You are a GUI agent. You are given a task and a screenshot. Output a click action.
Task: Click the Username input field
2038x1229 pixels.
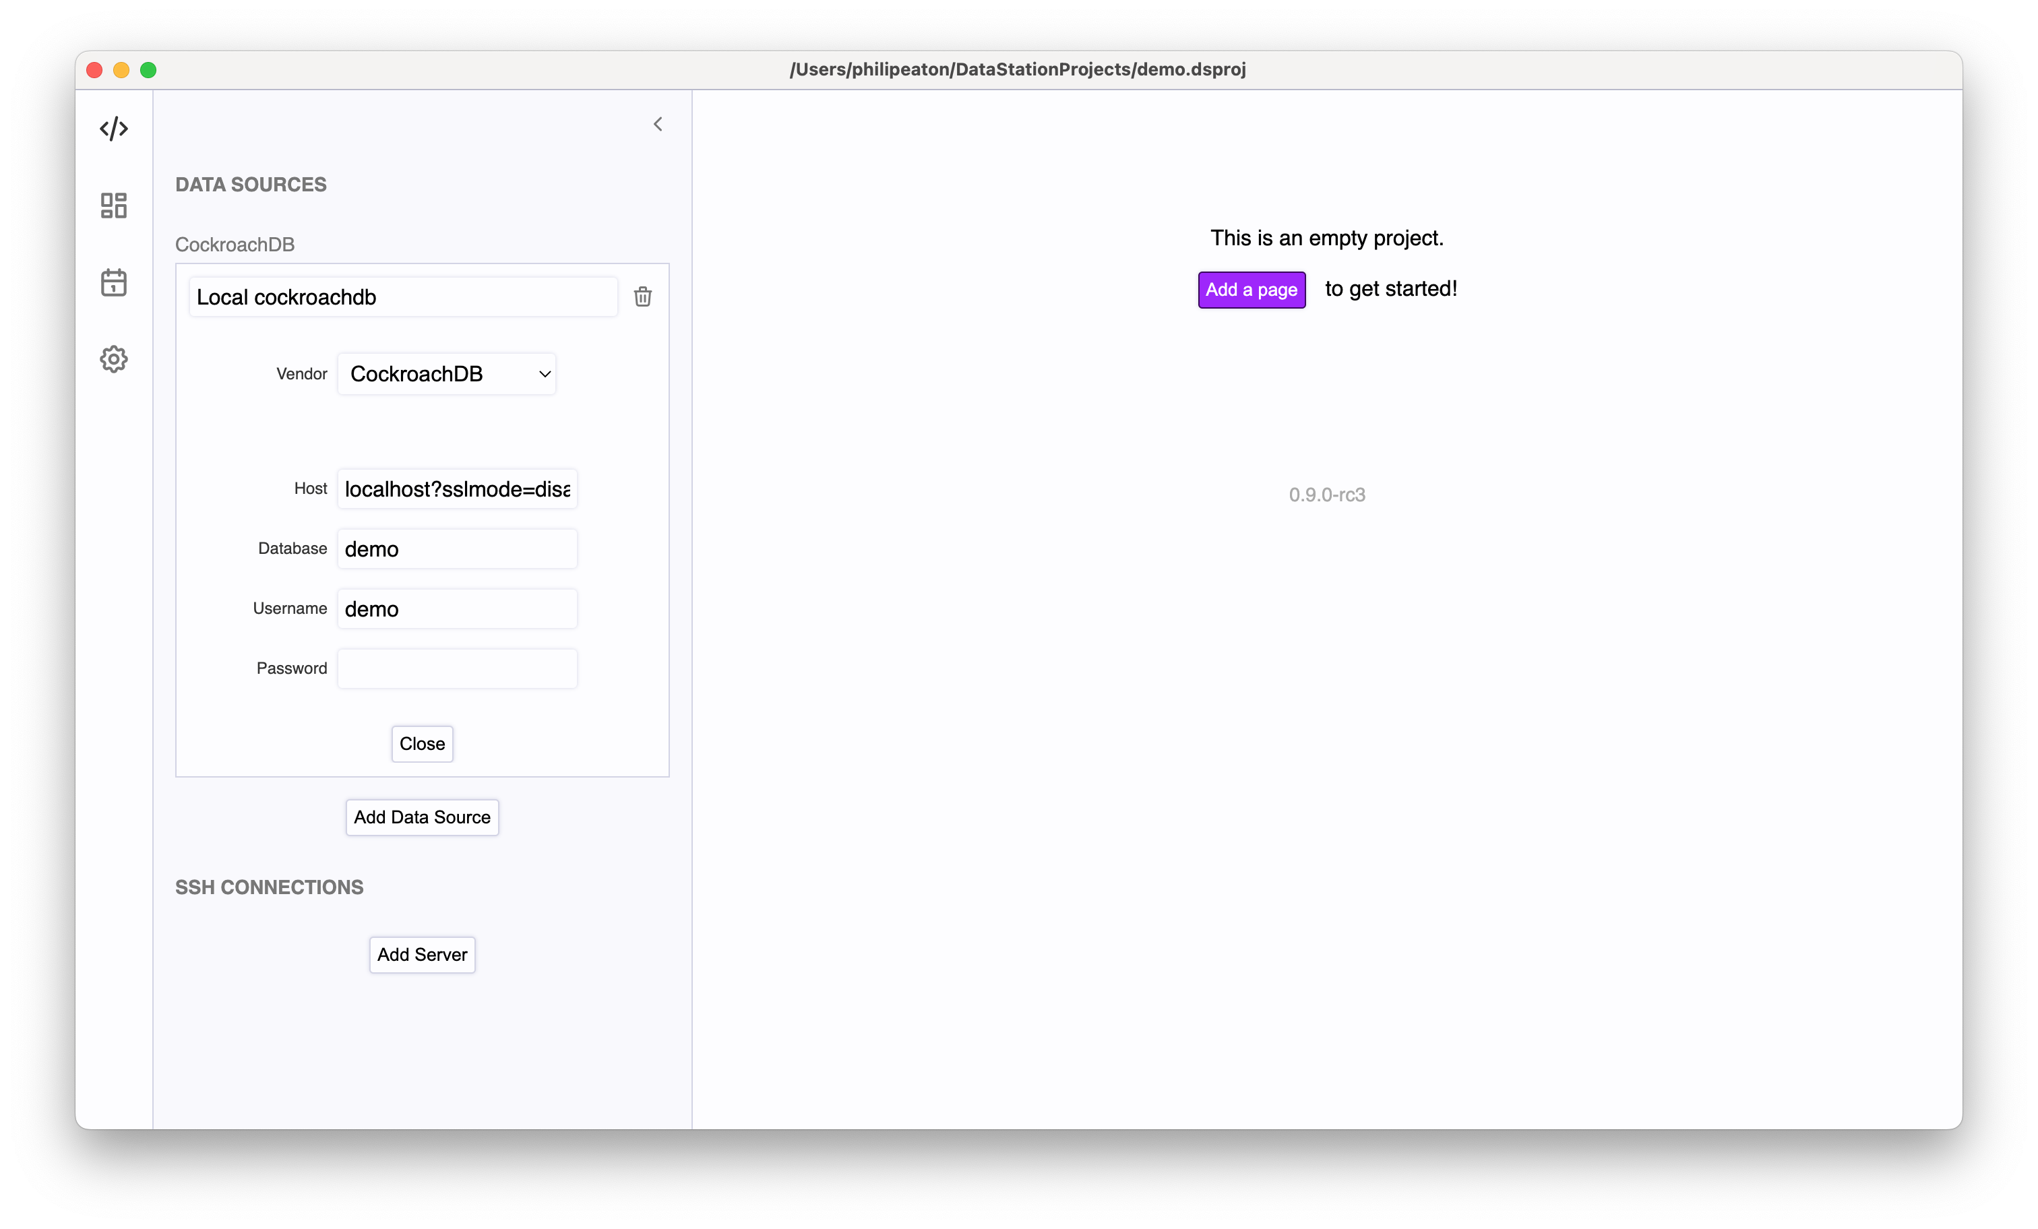pyautogui.click(x=458, y=608)
